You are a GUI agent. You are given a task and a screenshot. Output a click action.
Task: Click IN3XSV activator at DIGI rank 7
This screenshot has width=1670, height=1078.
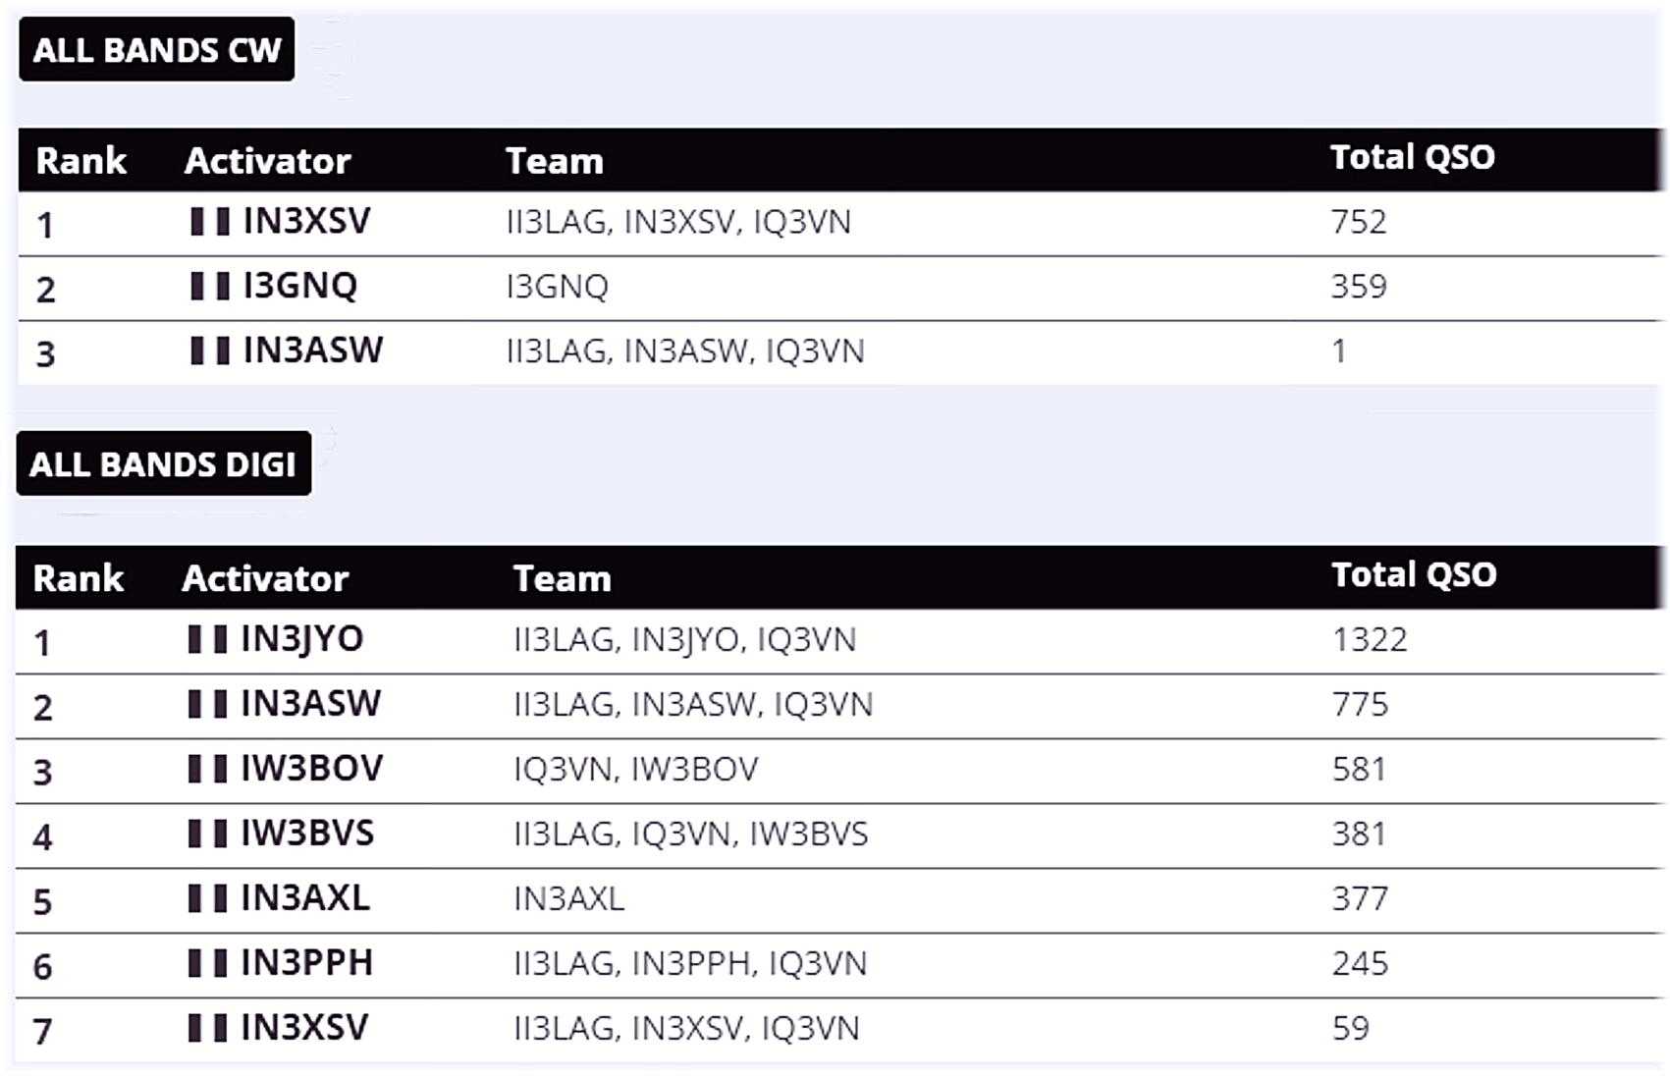304,1029
